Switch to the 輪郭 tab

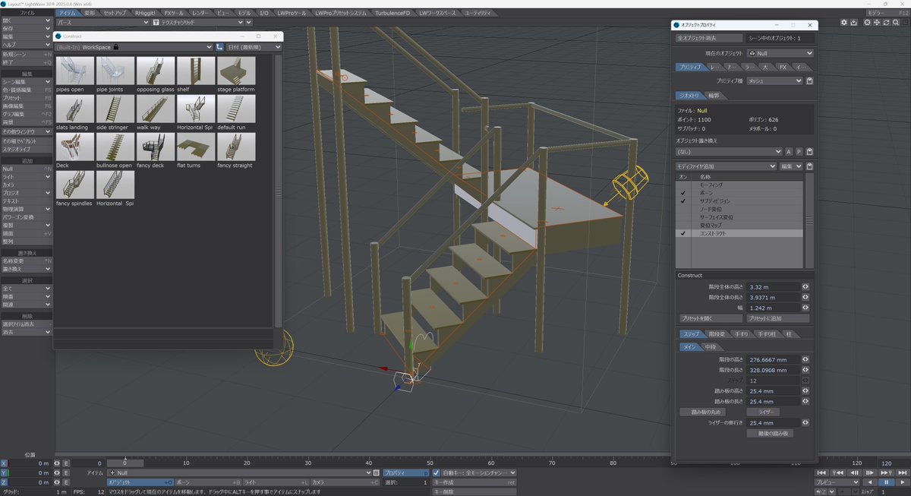[x=714, y=96]
